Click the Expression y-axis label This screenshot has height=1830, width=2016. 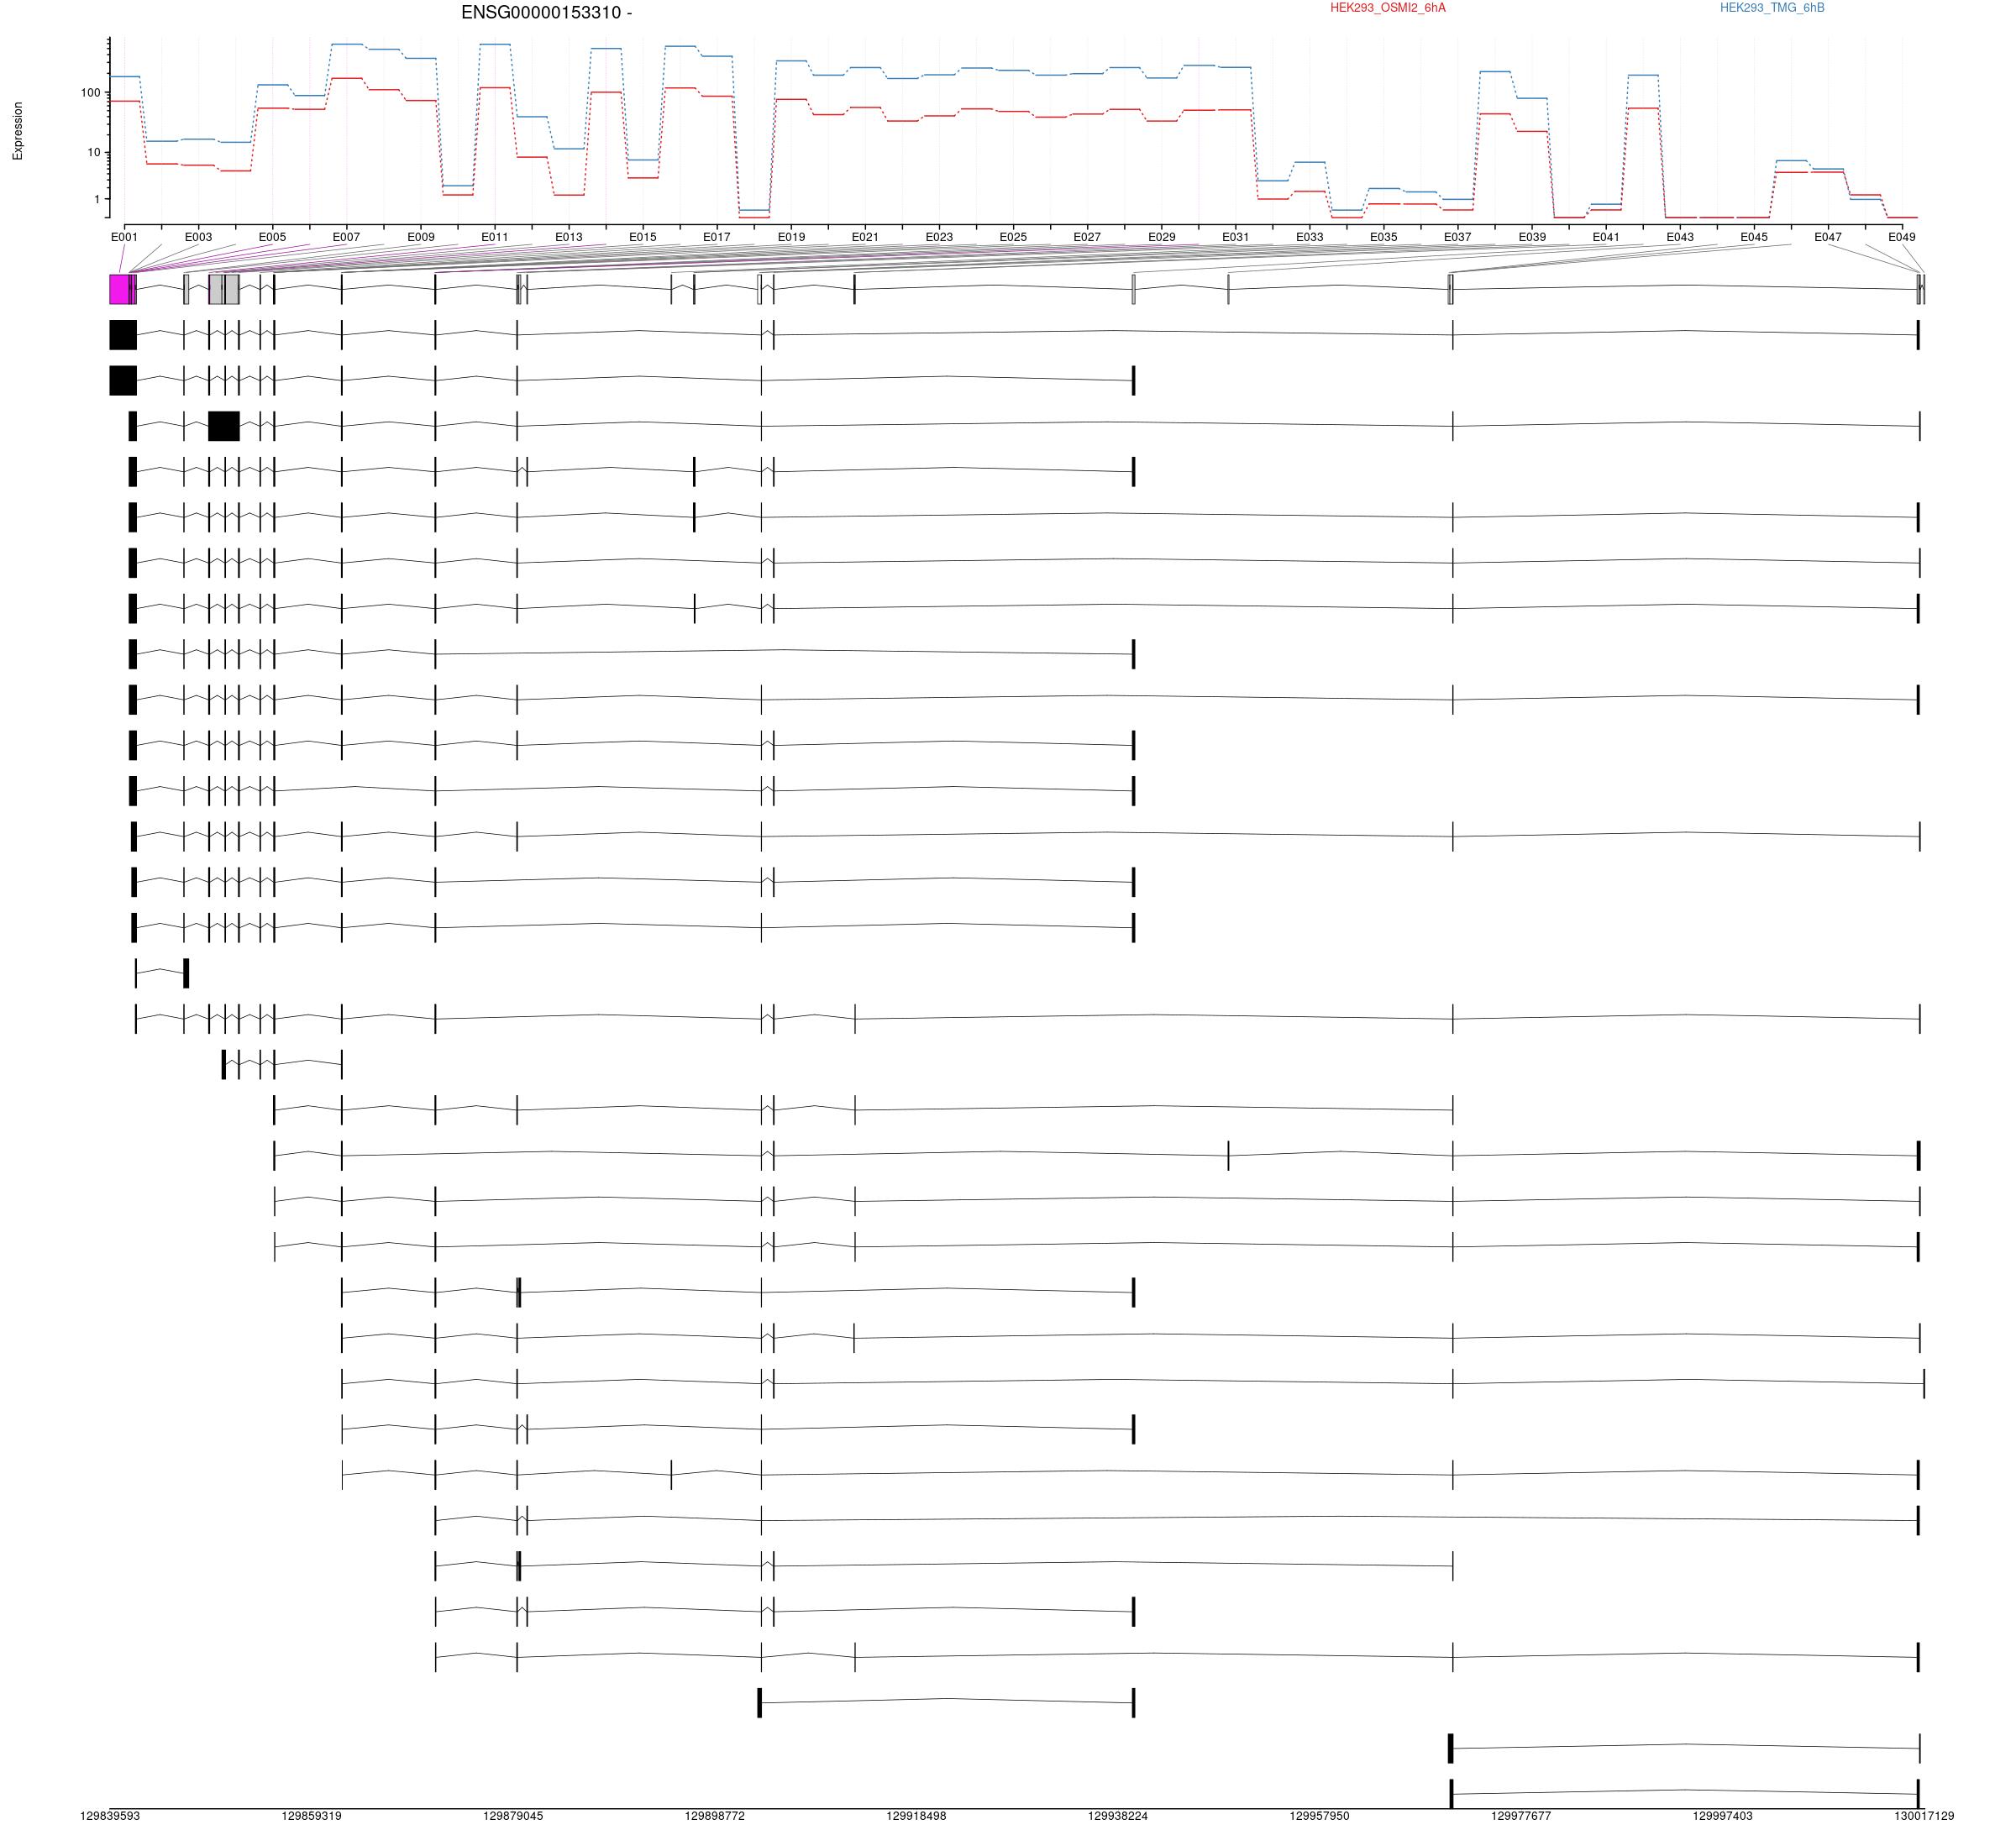(17, 131)
